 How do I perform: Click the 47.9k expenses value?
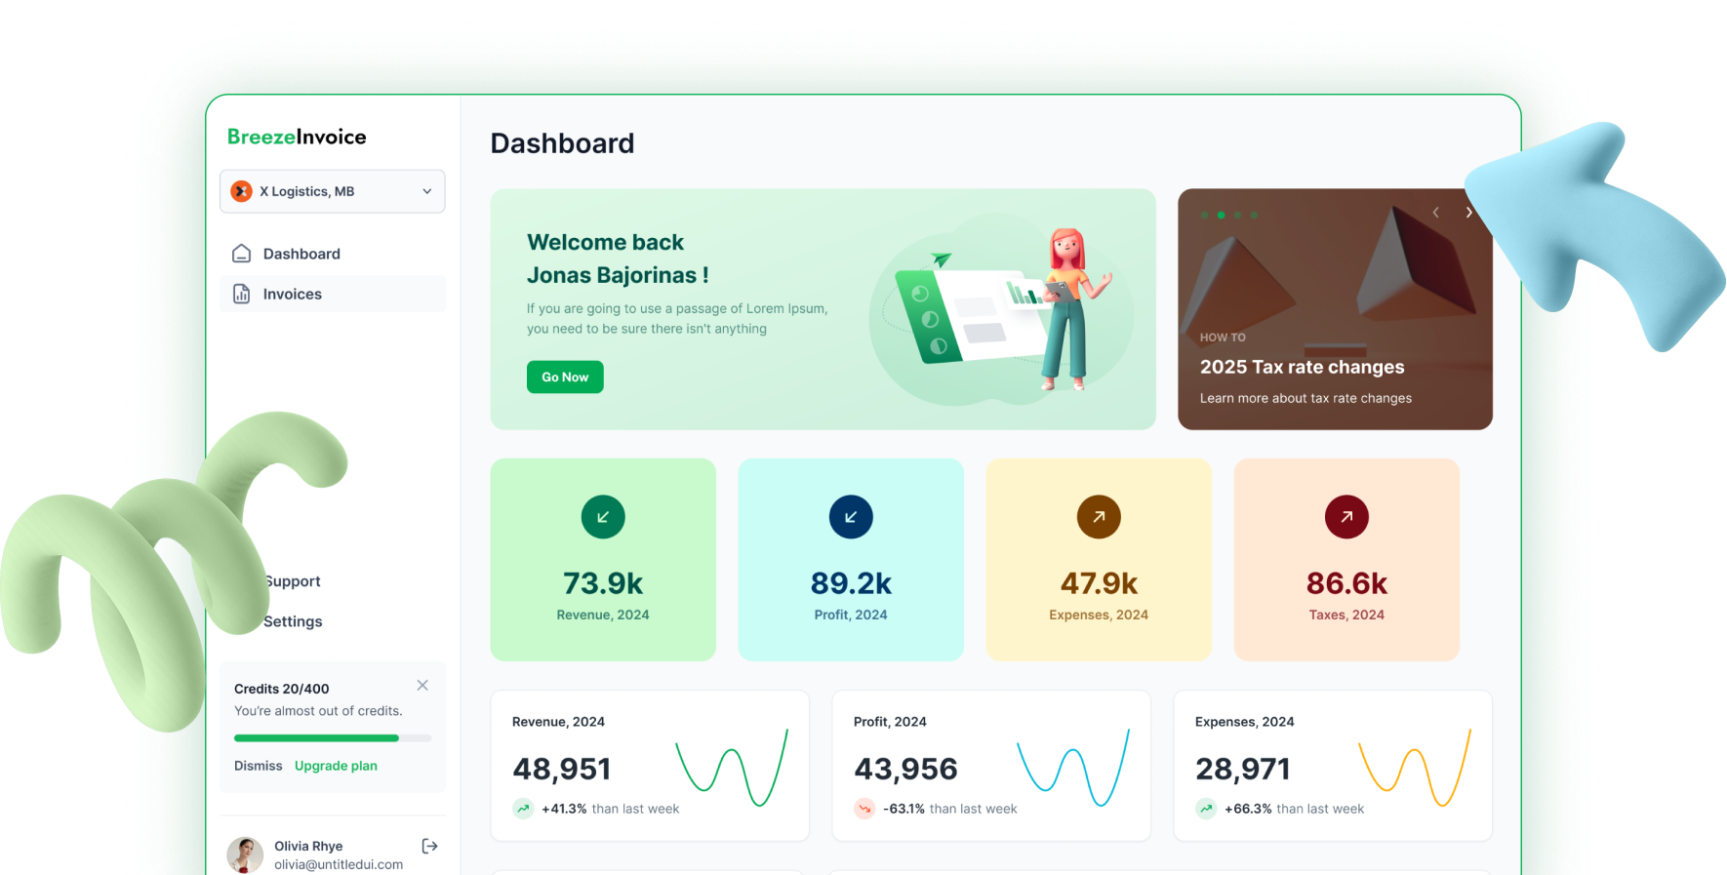tap(1099, 583)
